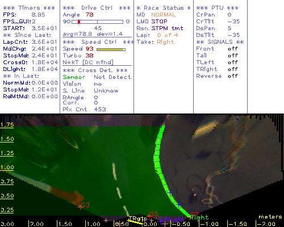
Task: Select the Race Status panel header
Action: 164,8
